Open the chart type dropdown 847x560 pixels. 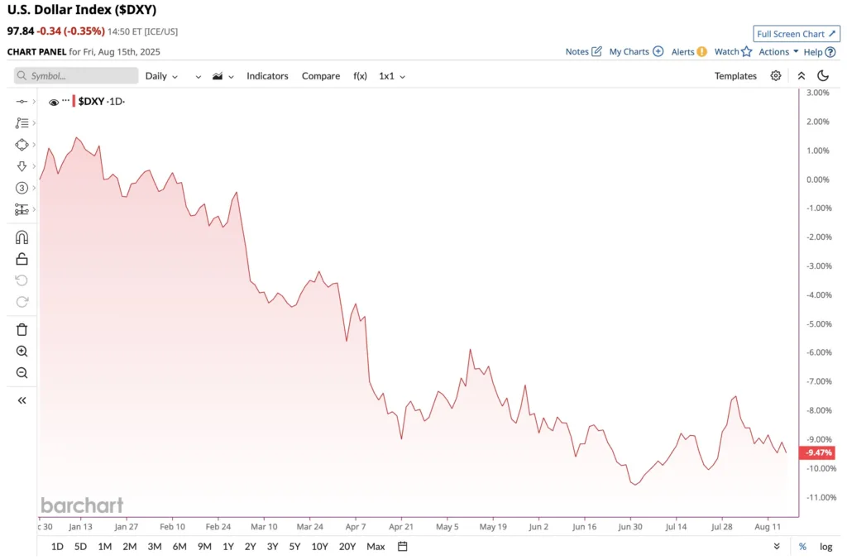(223, 76)
